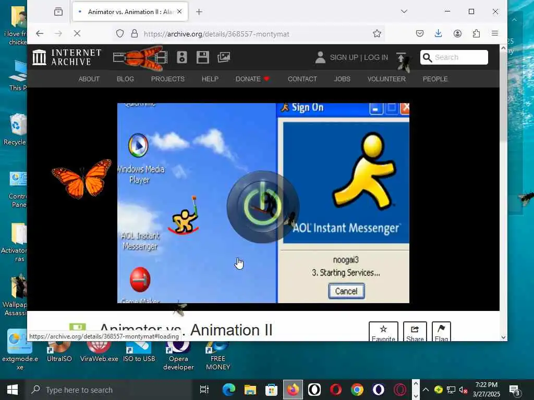Click scrollbar down arrow in Firefox

[x=503, y=337]
